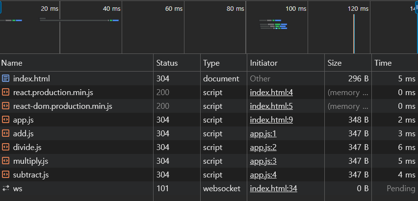Click the websocket icon beside ws

click(x=6, y=188)
